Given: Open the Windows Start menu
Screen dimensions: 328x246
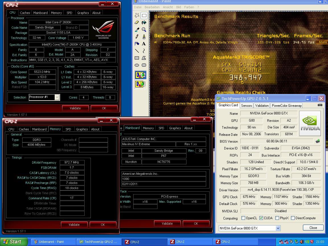Looking at the screenshot, I should [14, 242].
